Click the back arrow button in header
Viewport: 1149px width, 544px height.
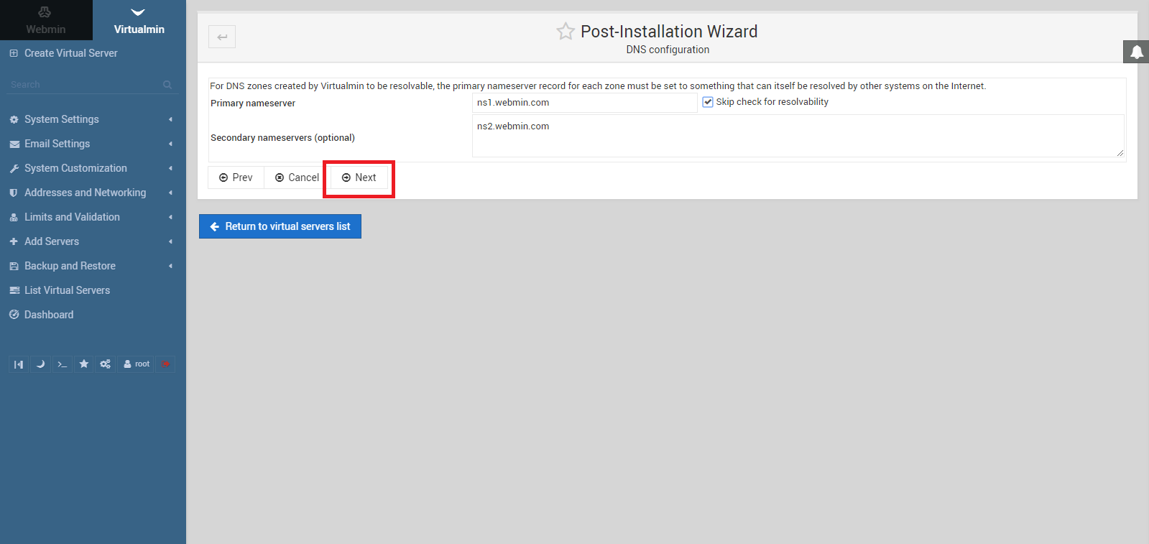(x=222, y=37)
